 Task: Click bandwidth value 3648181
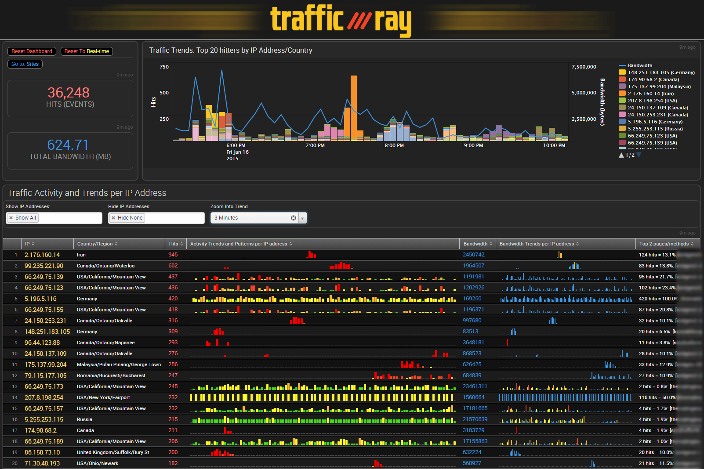pyautogui.click(x=474, y=343)
